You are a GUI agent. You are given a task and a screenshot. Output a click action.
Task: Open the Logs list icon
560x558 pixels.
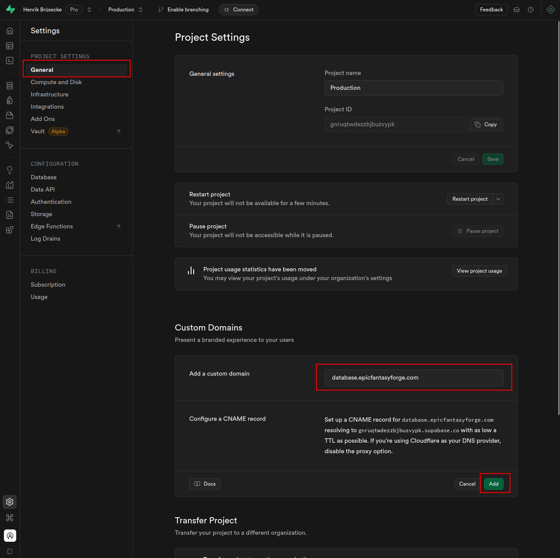[10, 200]
